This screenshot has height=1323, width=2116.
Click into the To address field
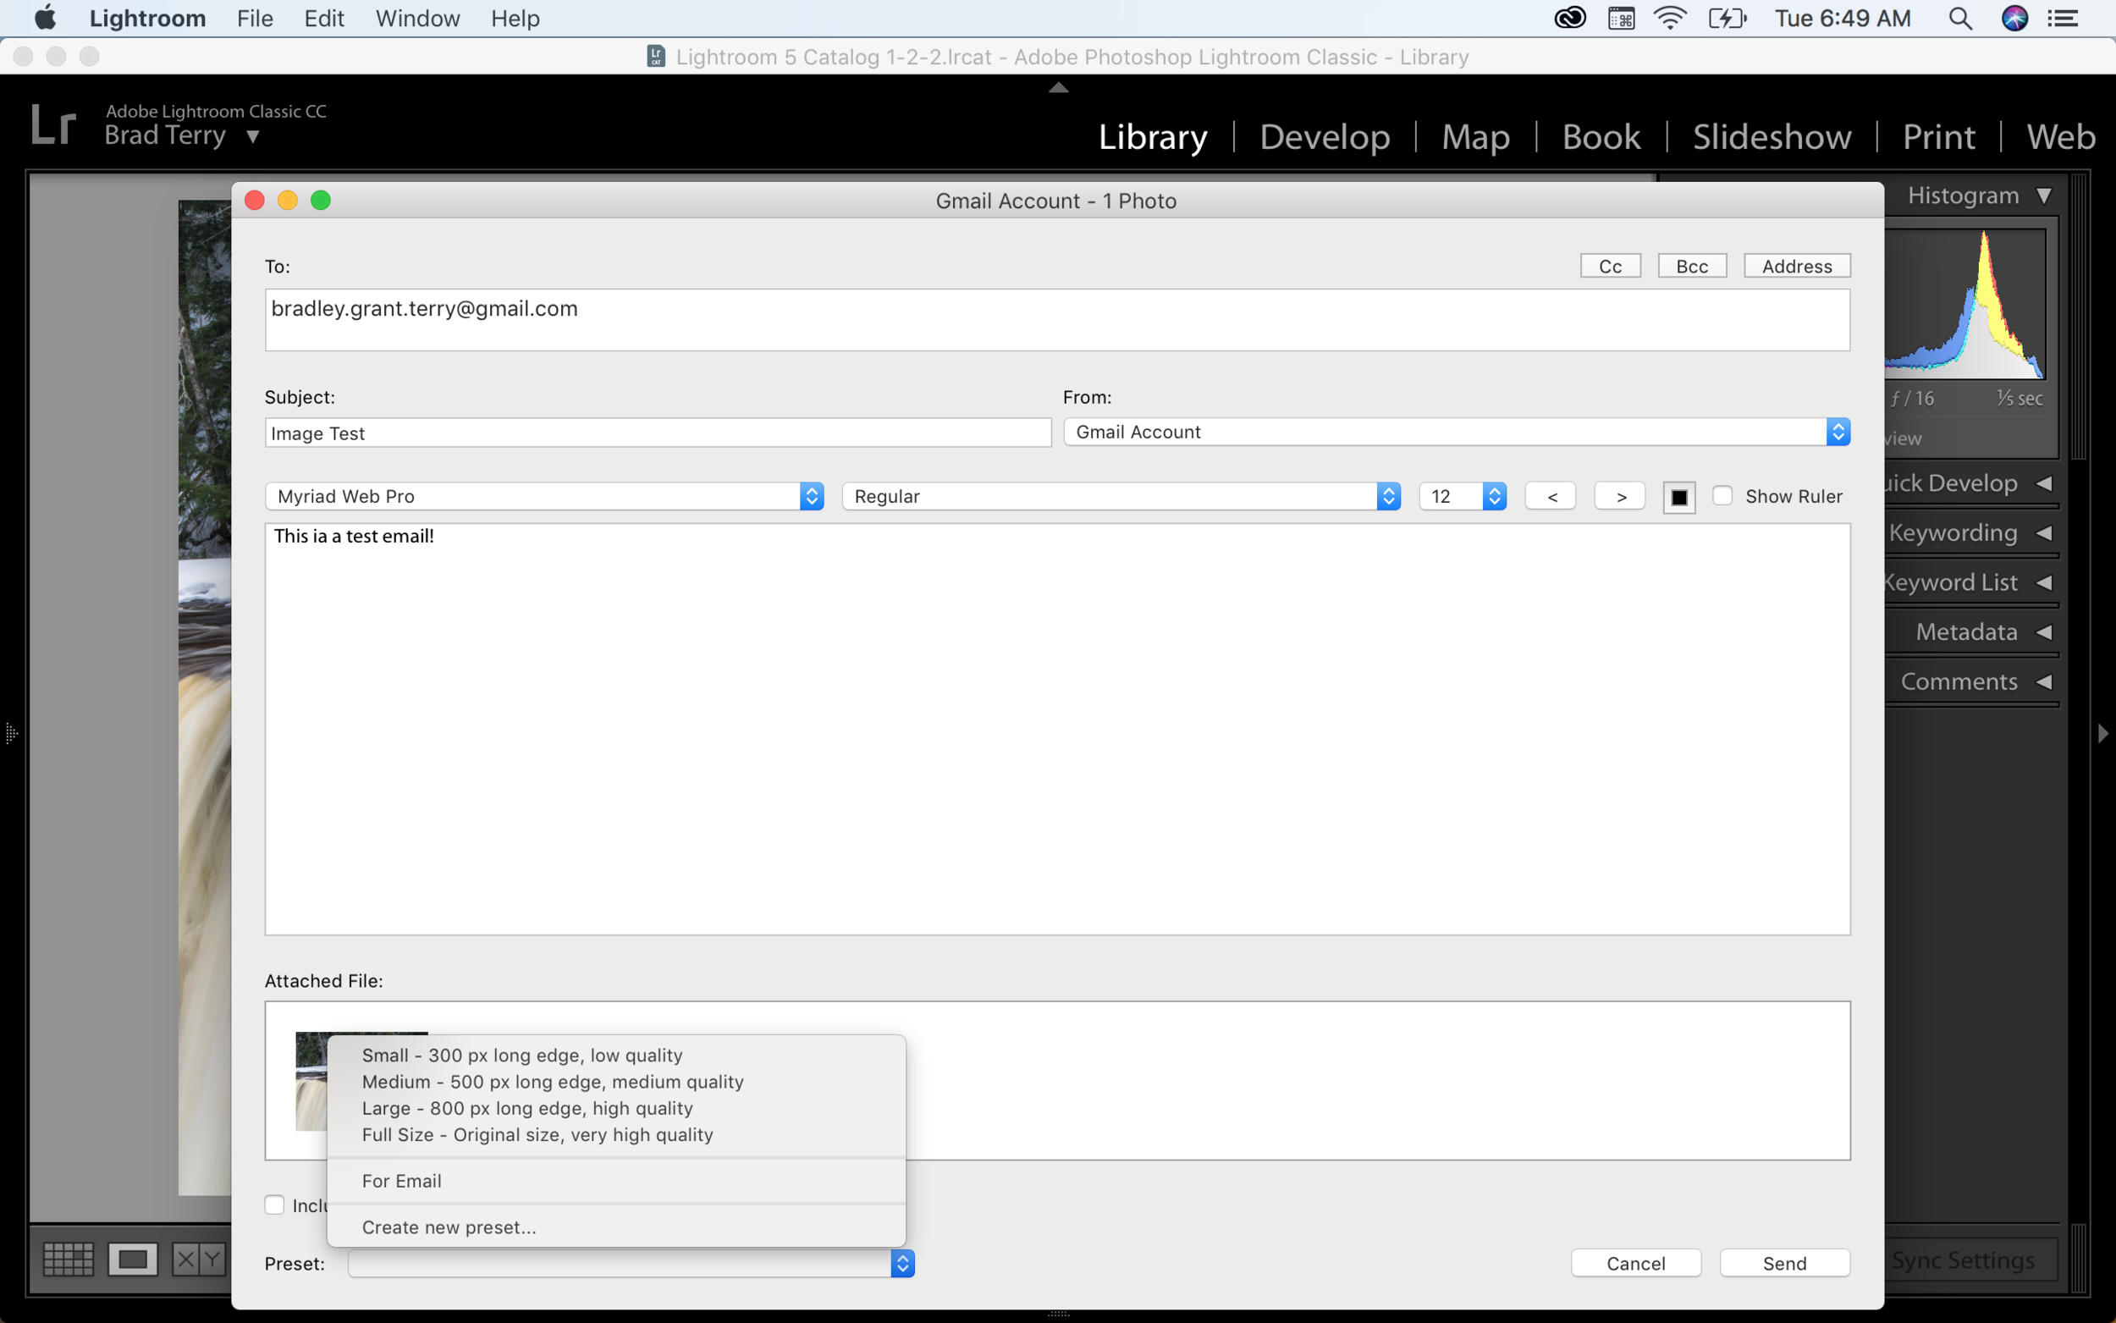(x=1057, y=320)
